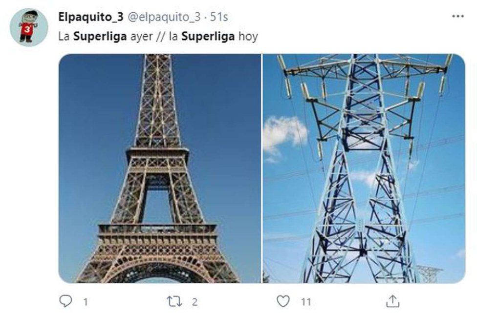Open the Eiffel Tower image
477x316 pixels.
coord(160,169)
